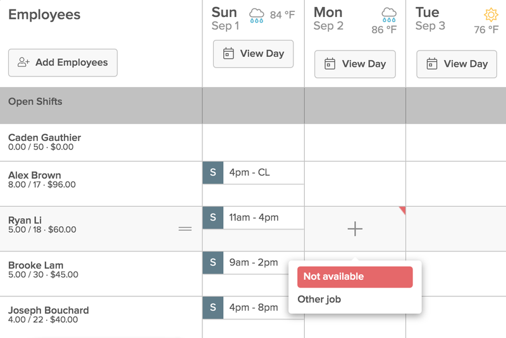The height and width of the screenshot is (338, 506).
Task: Click the add-person icon in Add Employees
Action: [23, 62]
